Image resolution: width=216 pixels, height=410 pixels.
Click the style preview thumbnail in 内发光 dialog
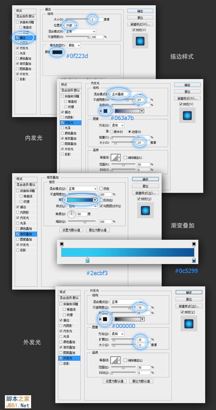[187, 116]
